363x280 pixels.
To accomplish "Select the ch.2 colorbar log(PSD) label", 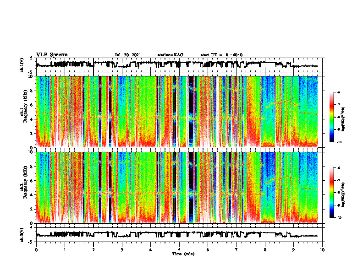I will coord(343,194).
